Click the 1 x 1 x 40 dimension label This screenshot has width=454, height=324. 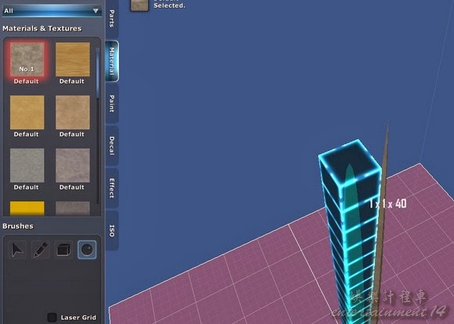click(x=388, y=203)
